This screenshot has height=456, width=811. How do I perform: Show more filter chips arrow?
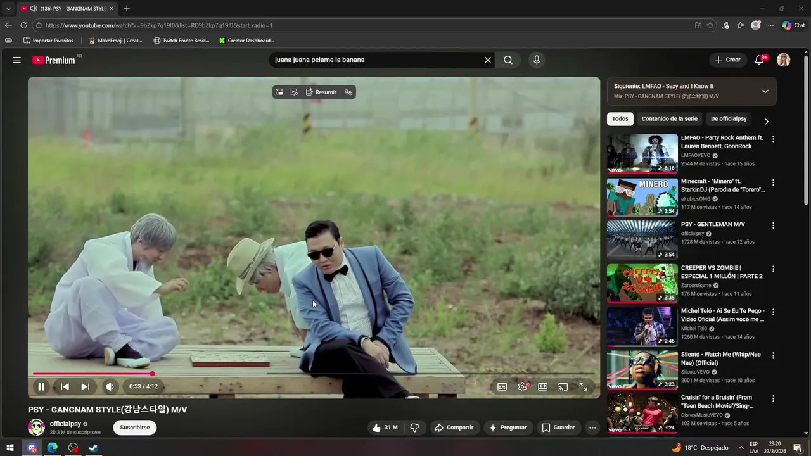(x=767, y=121)
